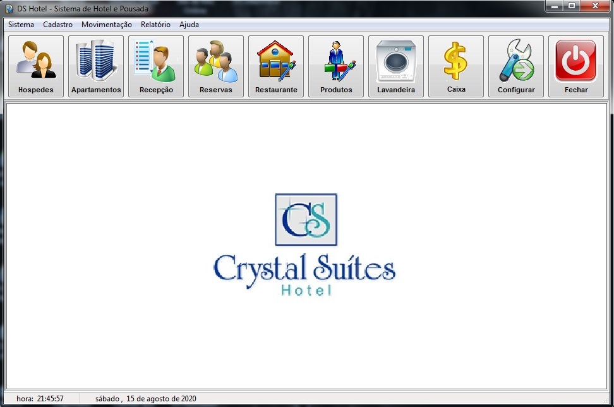
Task: Launch the Recepção reception screen
Action: 156,66
